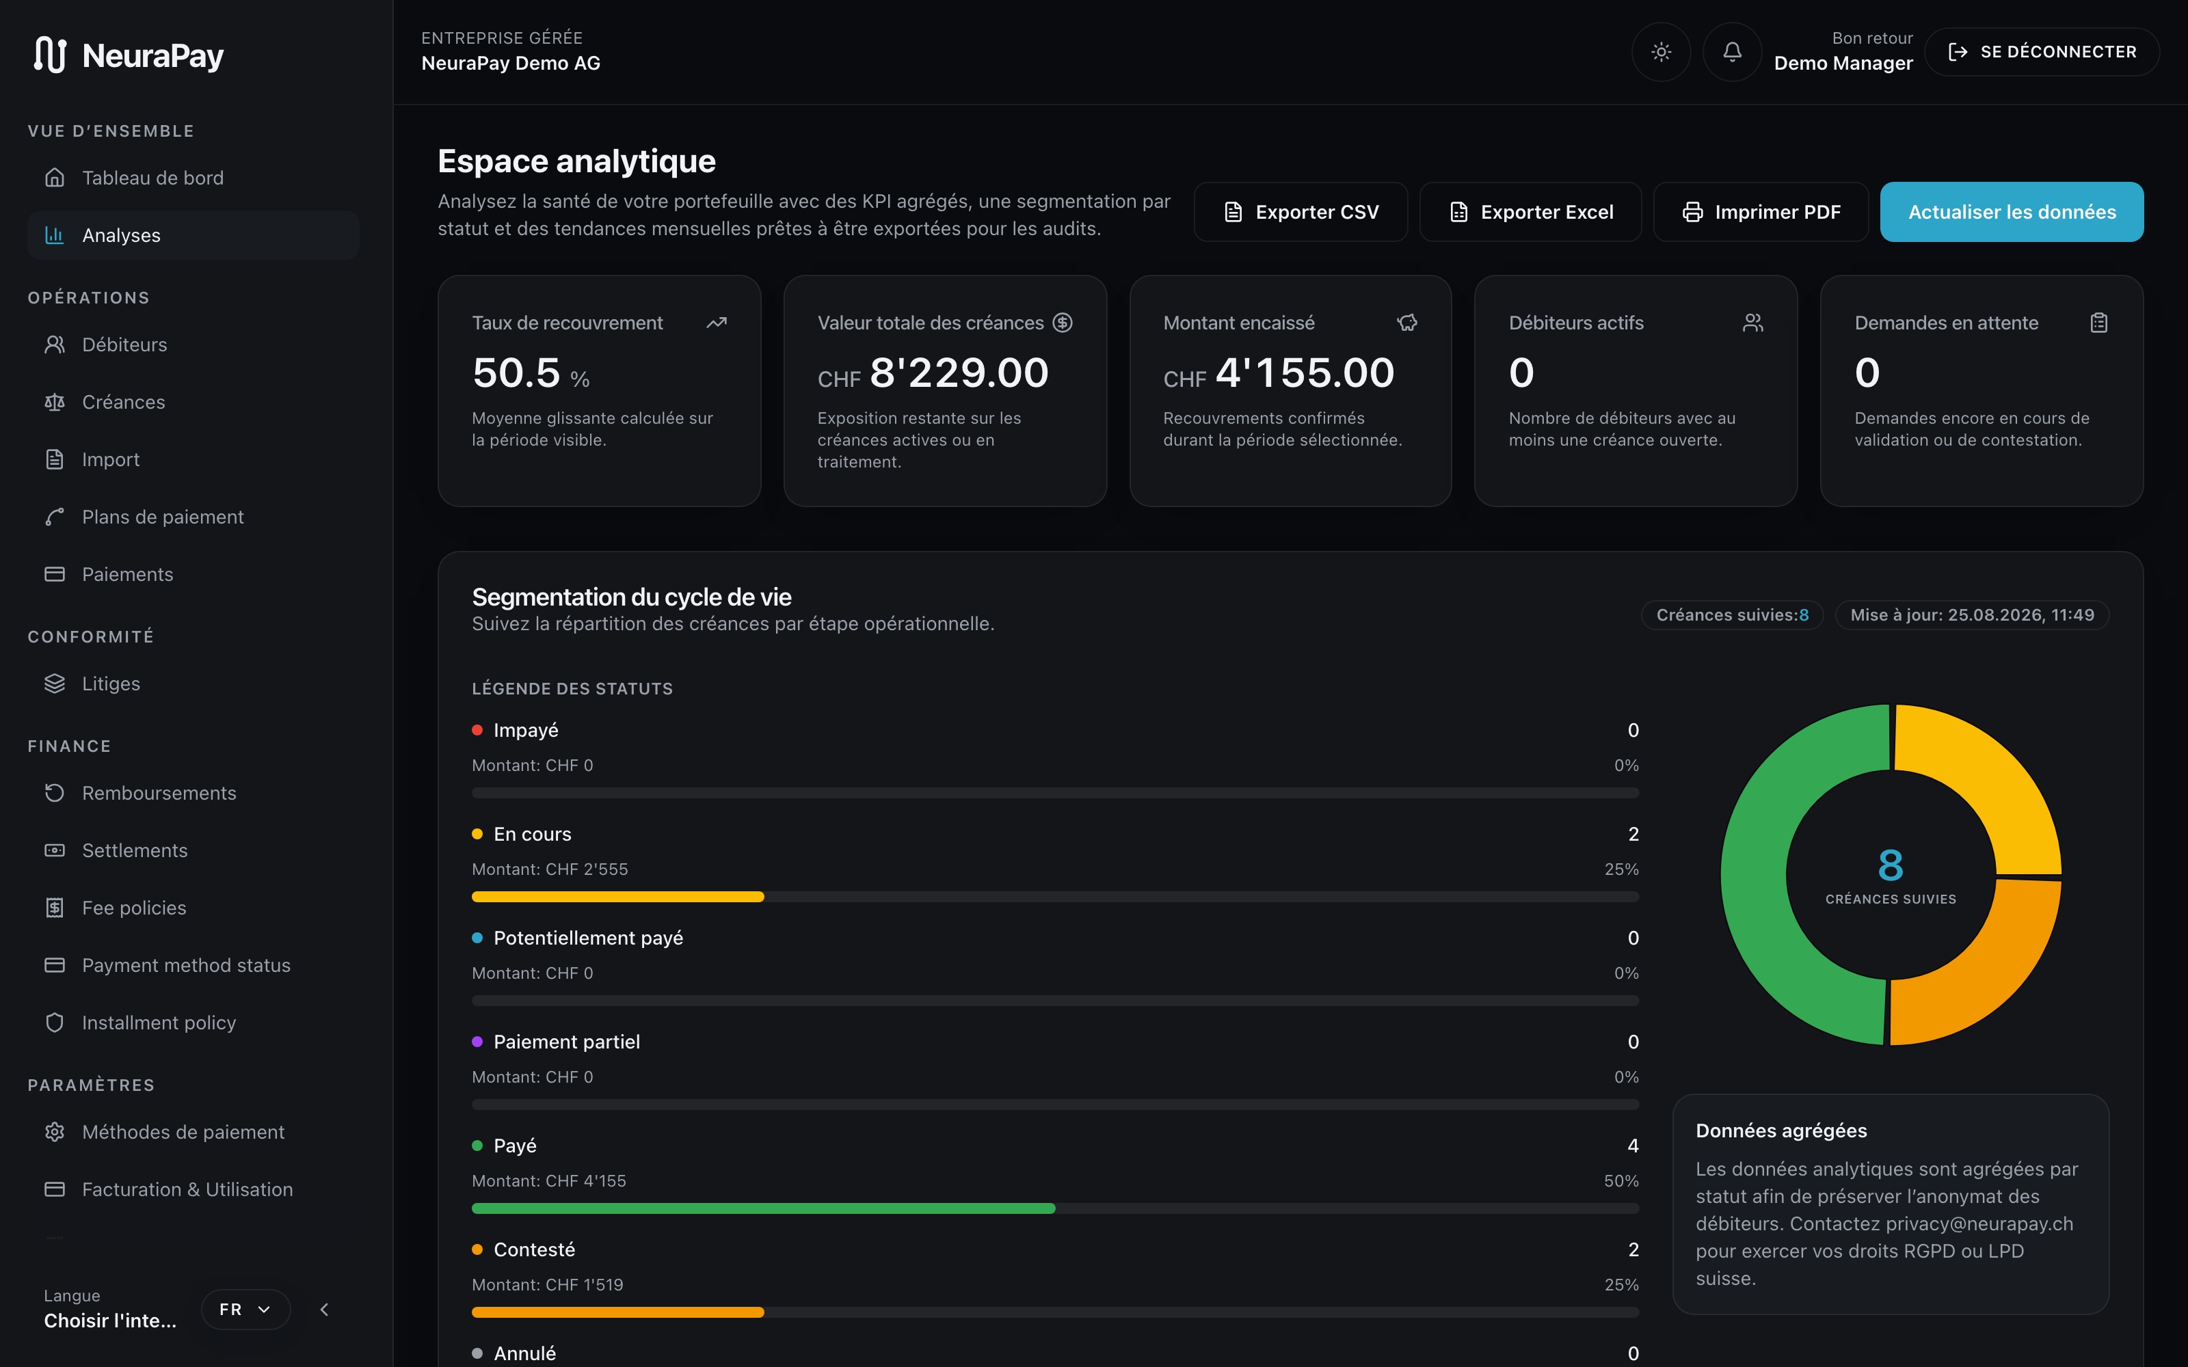Click the 8 Créances suivies donut center
The width and height of the screenshot is (2188, 1367).
[x=1891, y=875]
